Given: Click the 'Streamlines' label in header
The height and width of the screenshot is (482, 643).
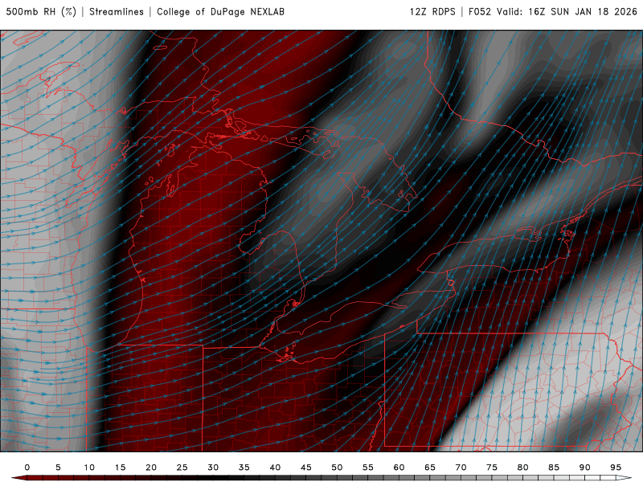Looking at the screenshot, I should (x=117, y=11).
